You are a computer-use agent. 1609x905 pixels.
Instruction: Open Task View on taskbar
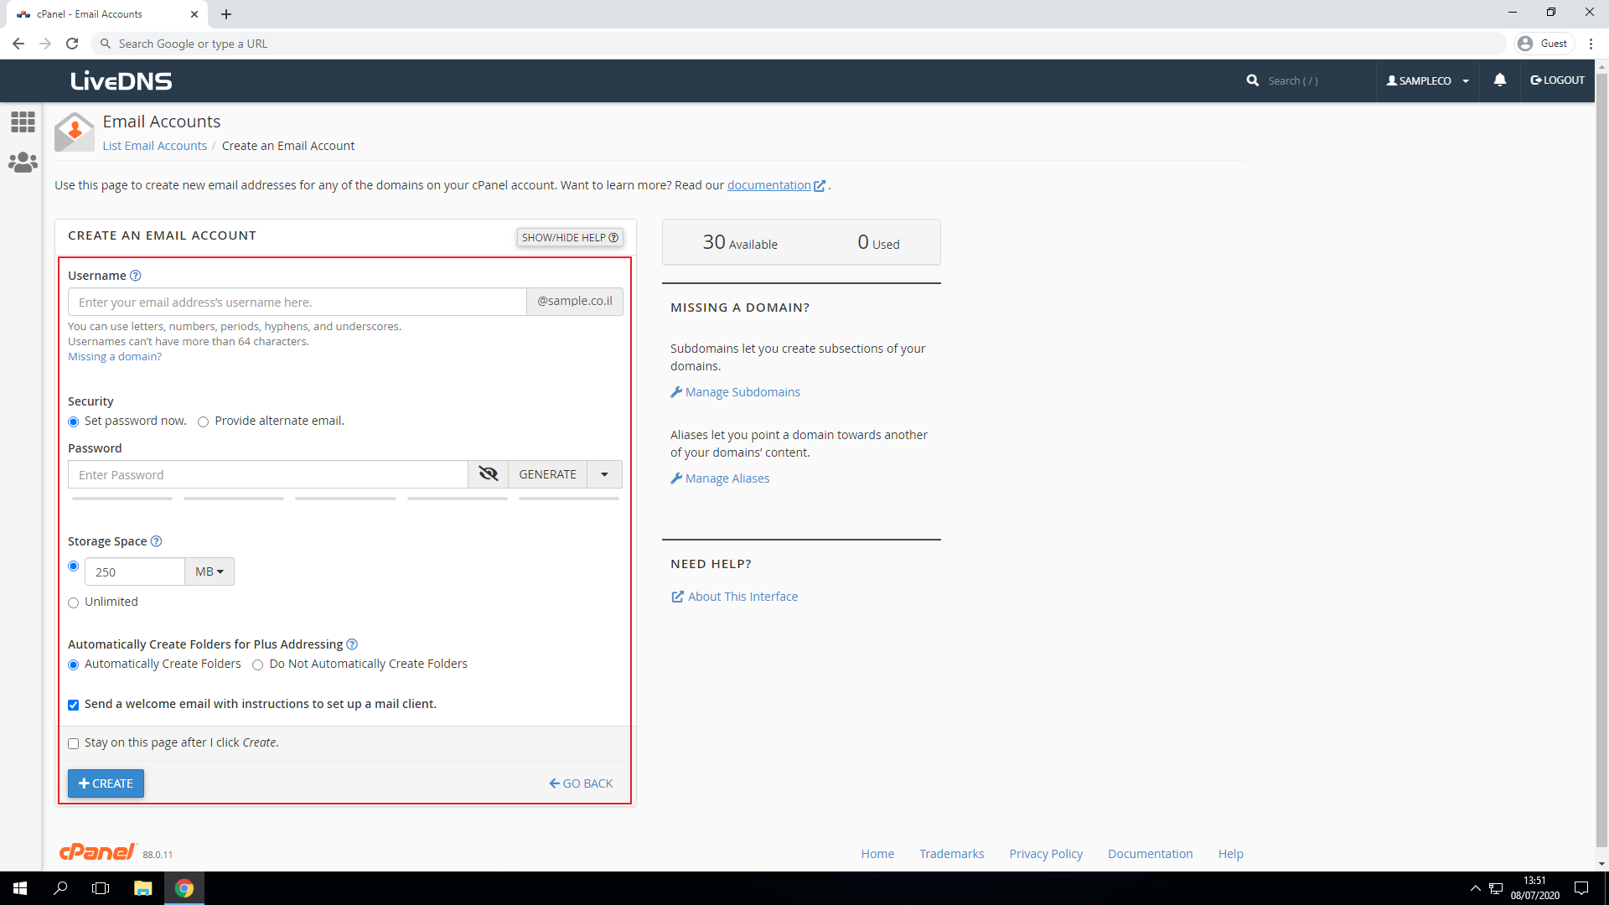101,888
